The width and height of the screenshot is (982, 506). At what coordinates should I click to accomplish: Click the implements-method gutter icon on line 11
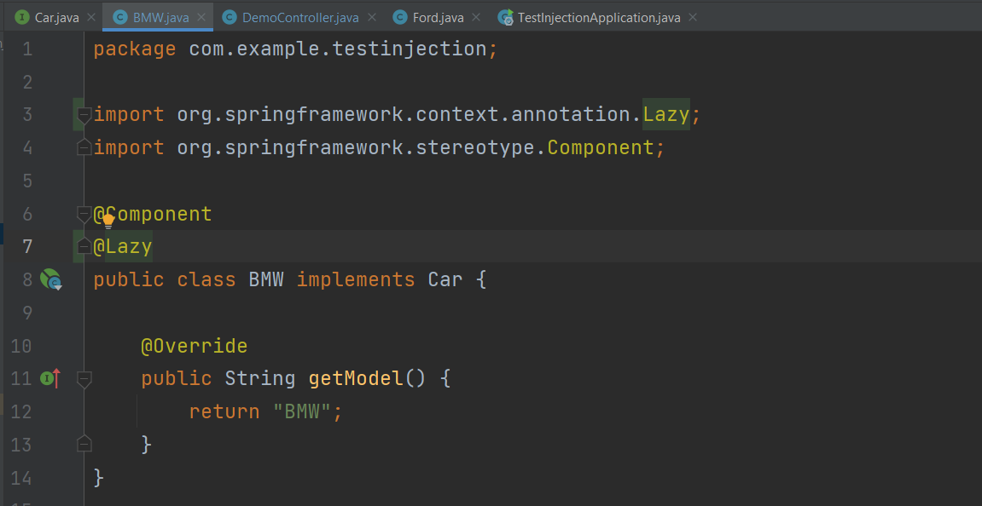click(x=50, y=378)
